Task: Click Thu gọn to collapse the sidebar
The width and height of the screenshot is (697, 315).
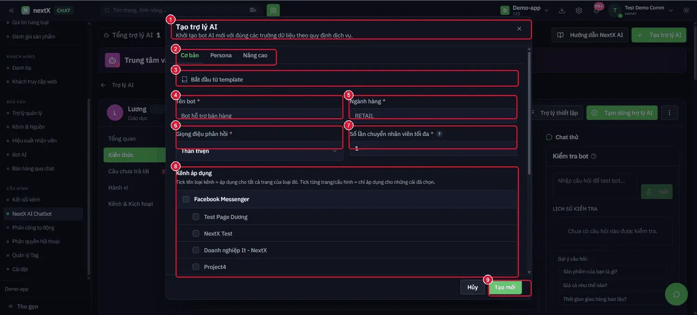Action: point(23,306)
